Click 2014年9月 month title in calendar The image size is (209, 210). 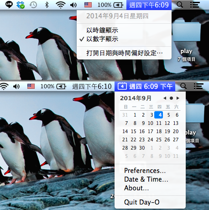click(136, 98)
